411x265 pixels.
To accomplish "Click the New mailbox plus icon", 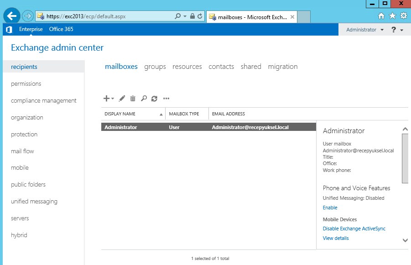I will click(x=106, y=99).
